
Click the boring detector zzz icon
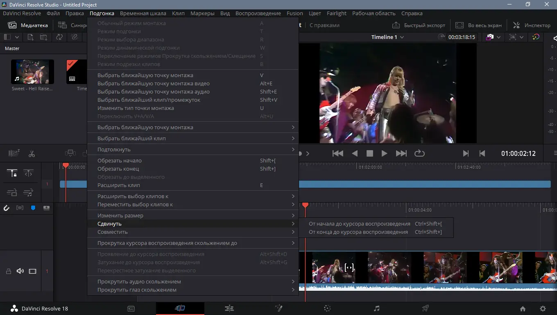tap(14, 154)
